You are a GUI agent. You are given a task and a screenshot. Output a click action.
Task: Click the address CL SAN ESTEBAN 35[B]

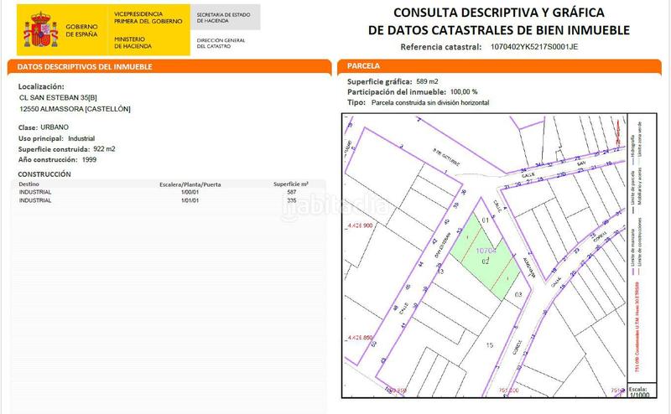(58, 97)
